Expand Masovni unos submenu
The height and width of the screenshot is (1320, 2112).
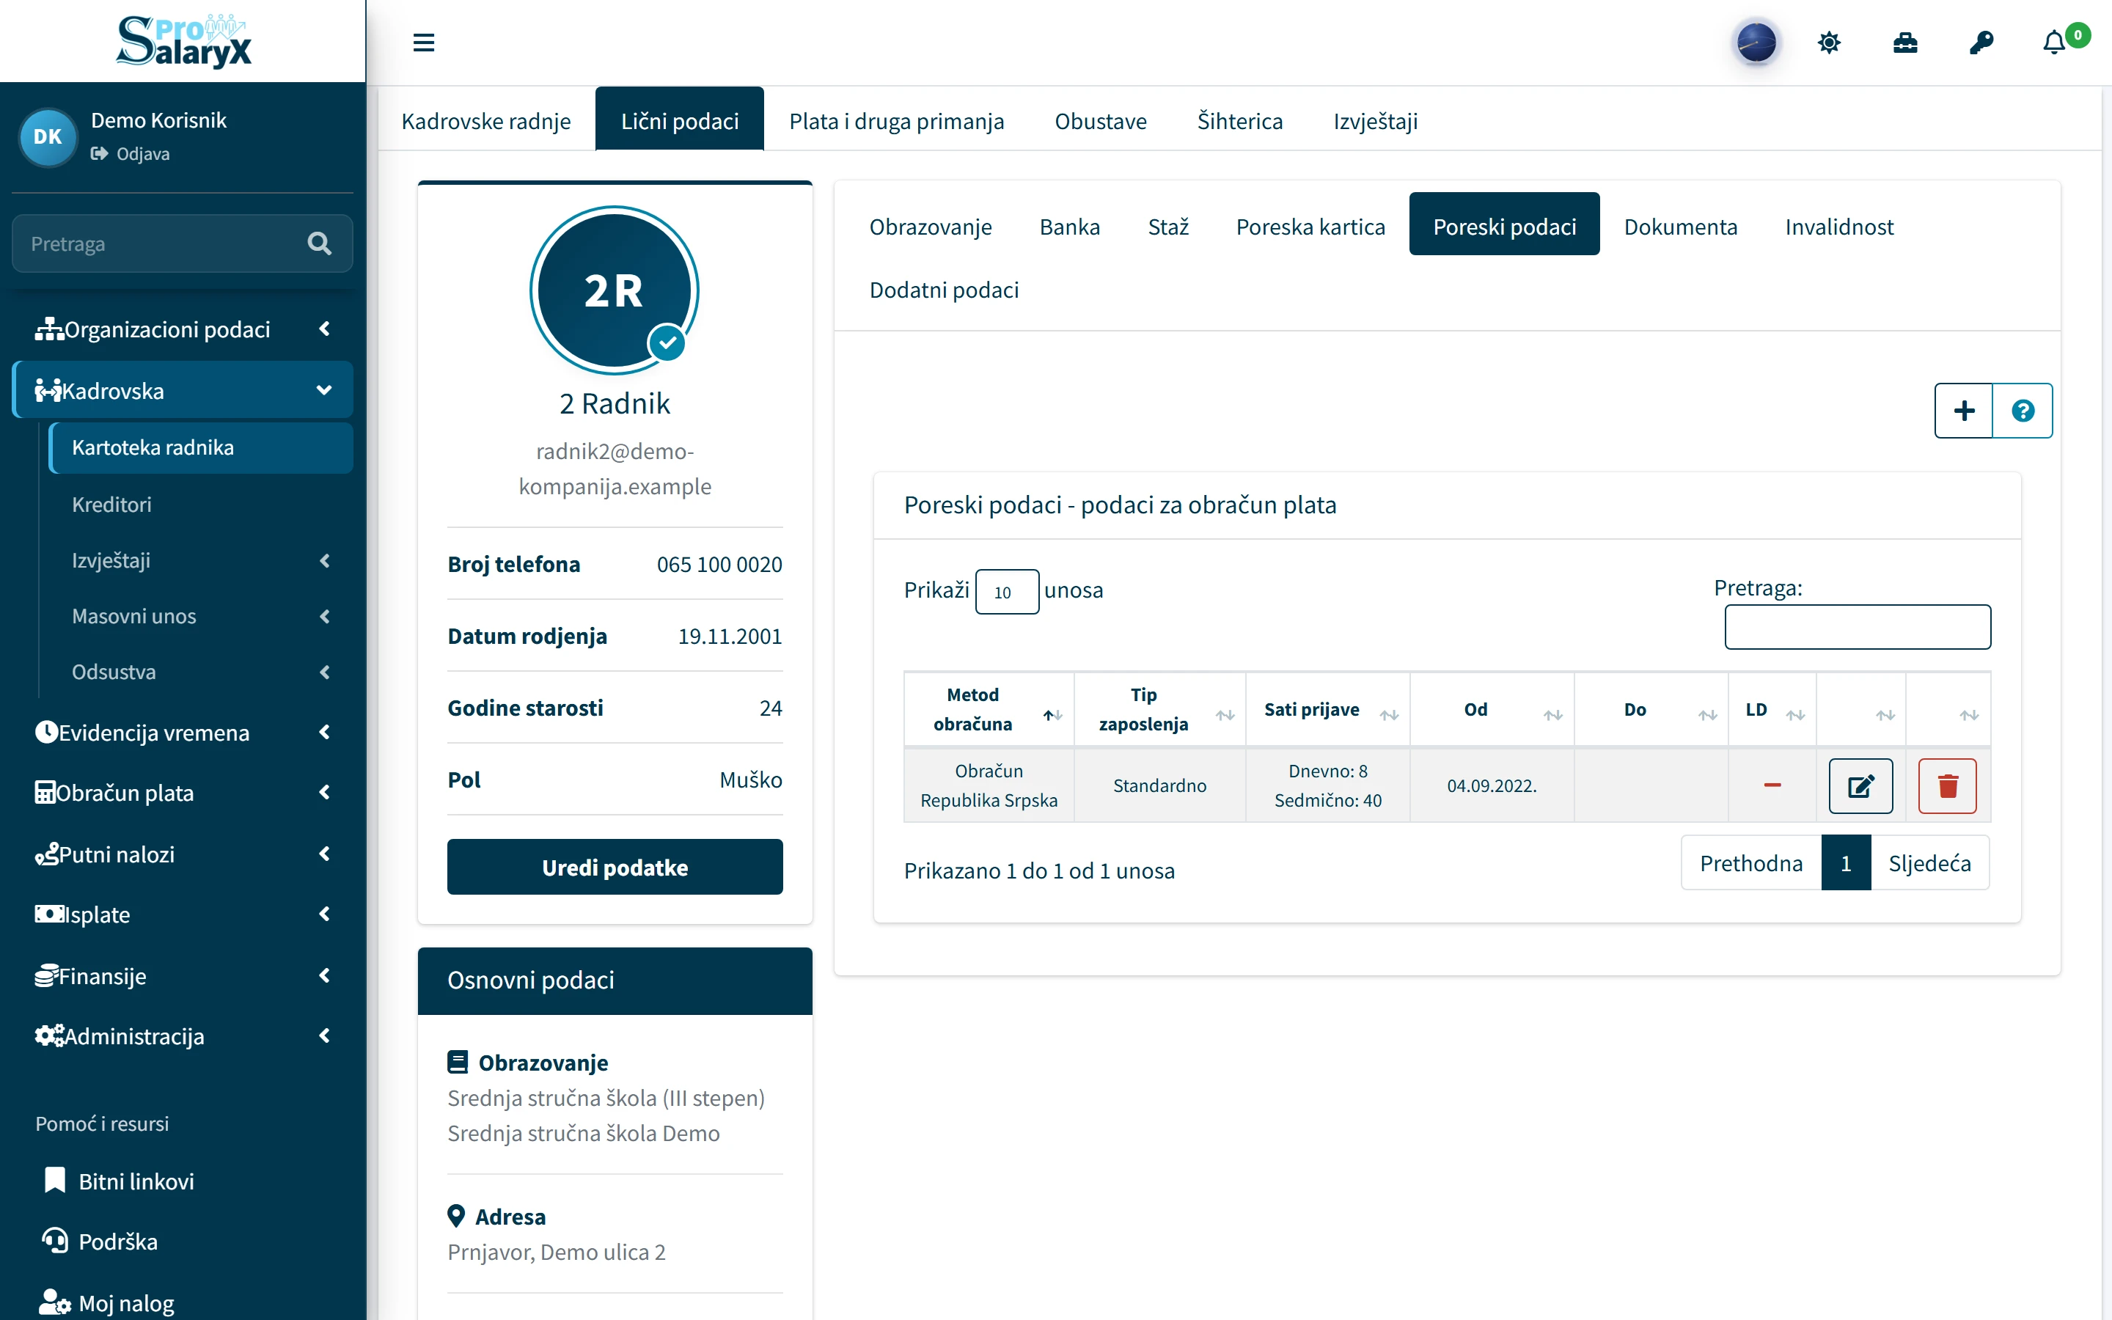(200, 615)
